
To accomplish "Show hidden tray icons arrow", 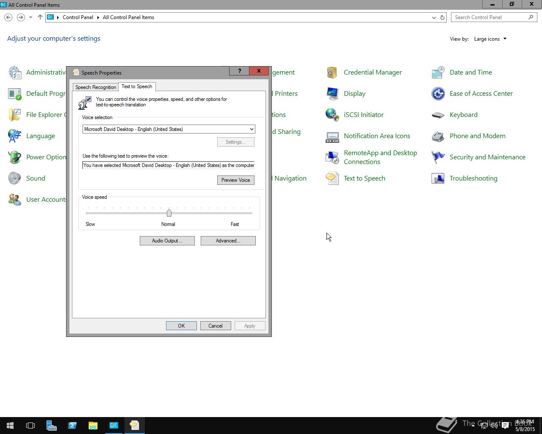I will 473,426.
